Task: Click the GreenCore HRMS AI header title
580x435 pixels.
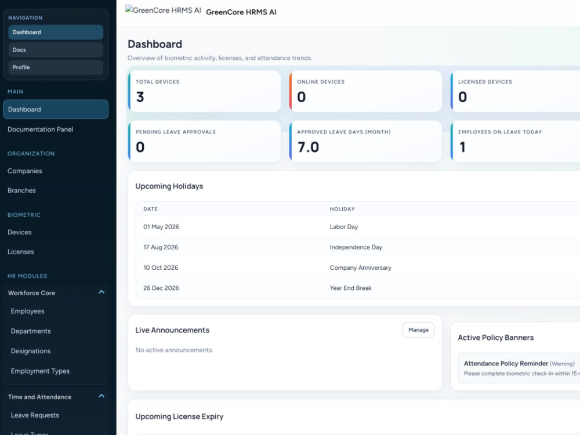Action: 241,12
